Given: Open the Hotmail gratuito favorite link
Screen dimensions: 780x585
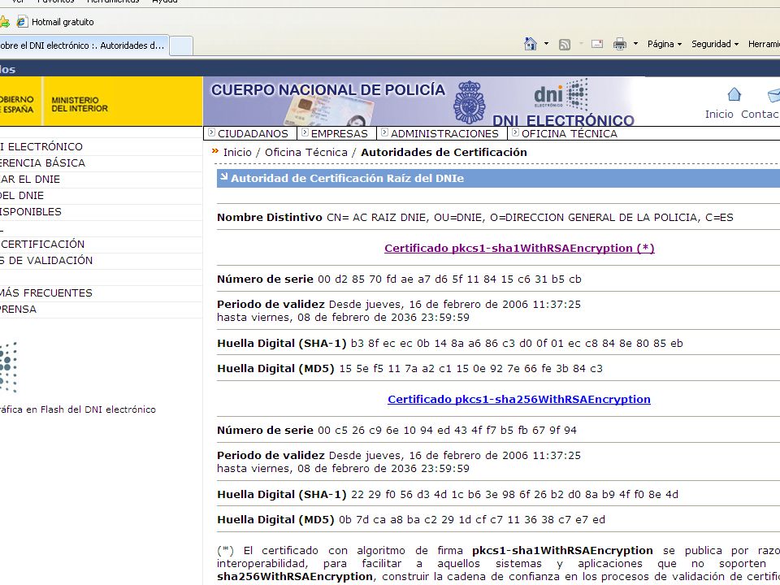Looking at the screenshot, I should (x=63, y=22).
